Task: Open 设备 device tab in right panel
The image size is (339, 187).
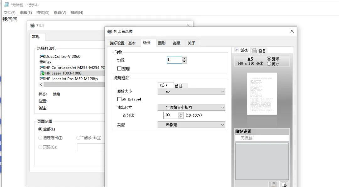Action: click(x=259, y=51)
